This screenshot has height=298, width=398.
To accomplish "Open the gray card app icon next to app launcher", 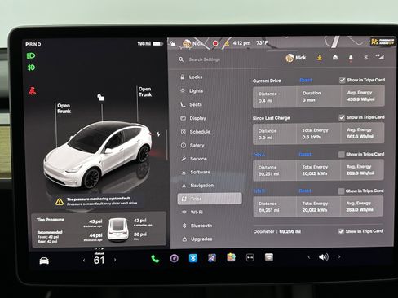I will (269, 257).
